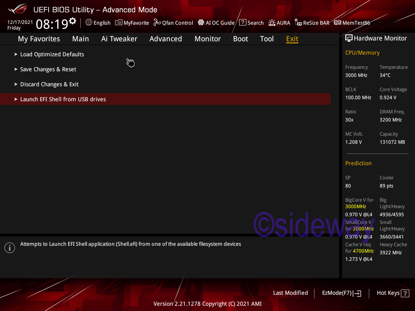Open ReSize BAR label
The image size is (415, 311).
tap(316, 23)
